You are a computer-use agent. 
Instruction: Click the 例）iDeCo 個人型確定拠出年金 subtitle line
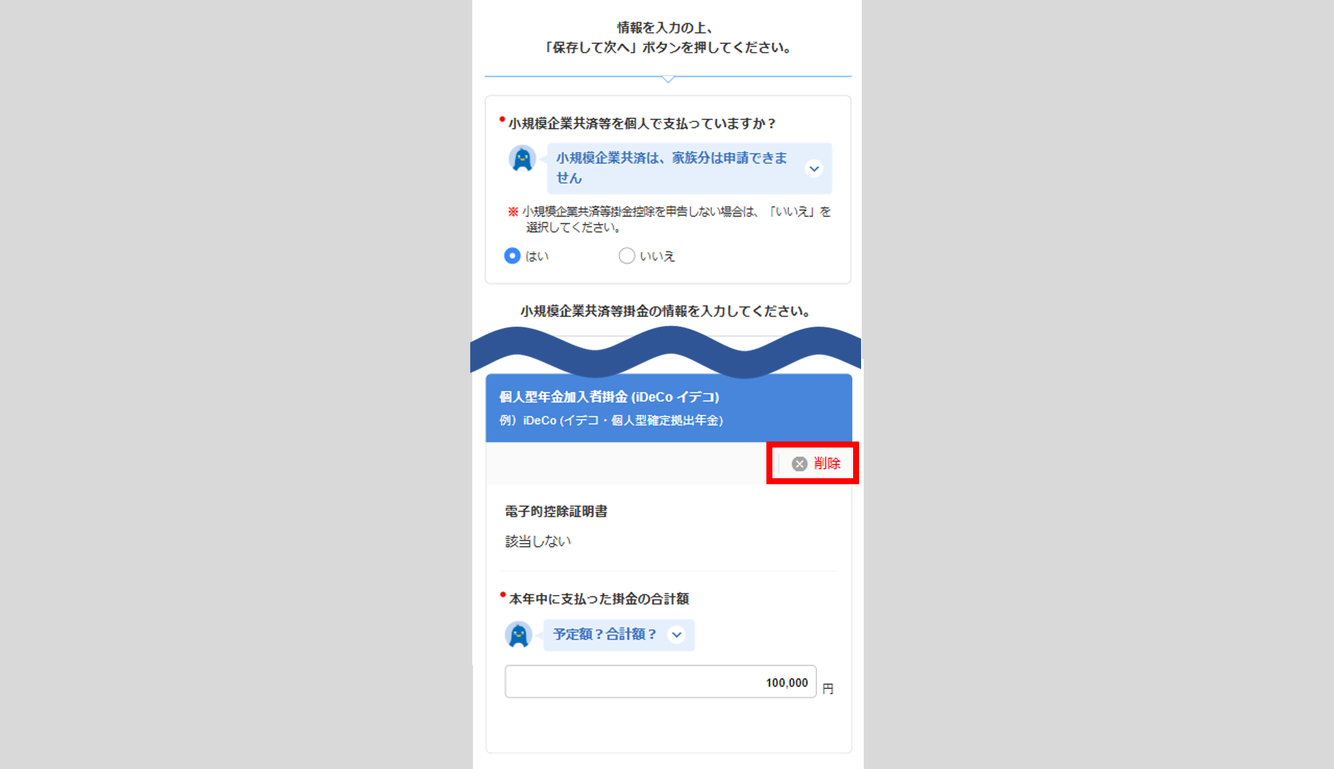point(611,421)
